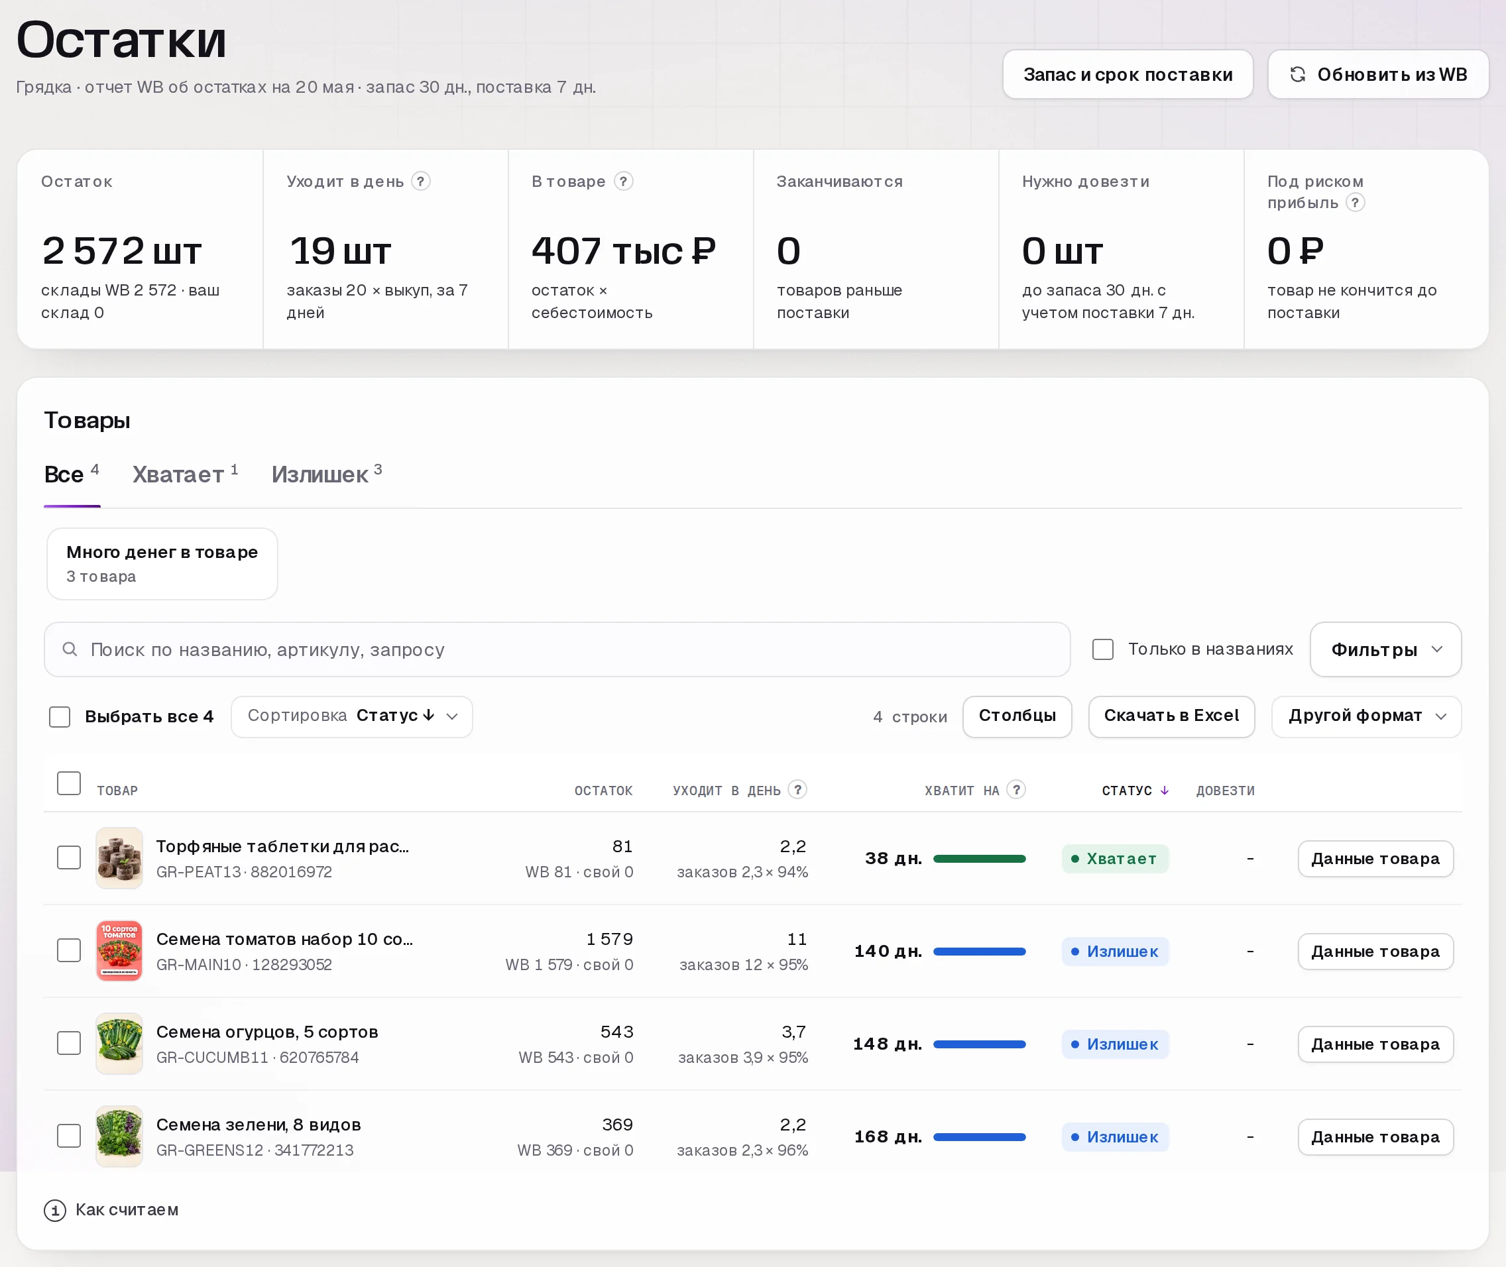Expand the Фильтры dropdown

point(1385,649)
